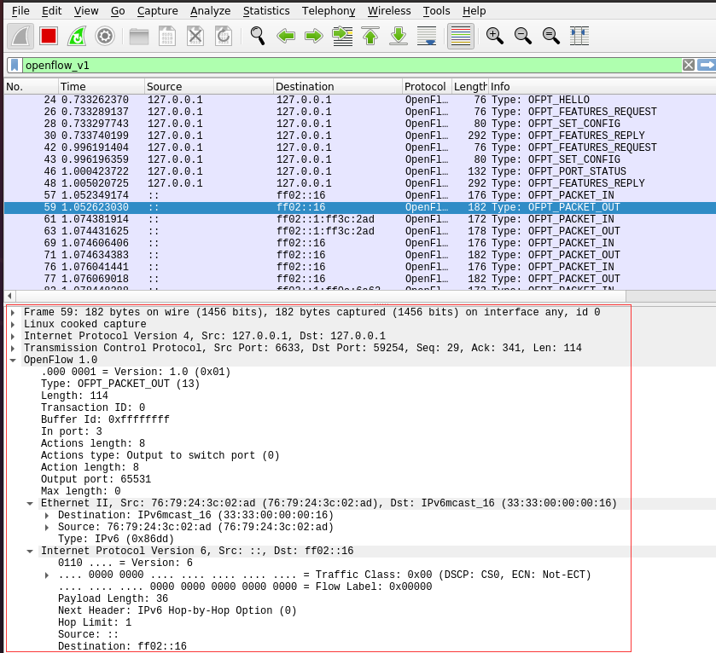The height and width of the screenshot is (653, 716).
Task: Open the Analyze menu
Action: click(211, 11)
